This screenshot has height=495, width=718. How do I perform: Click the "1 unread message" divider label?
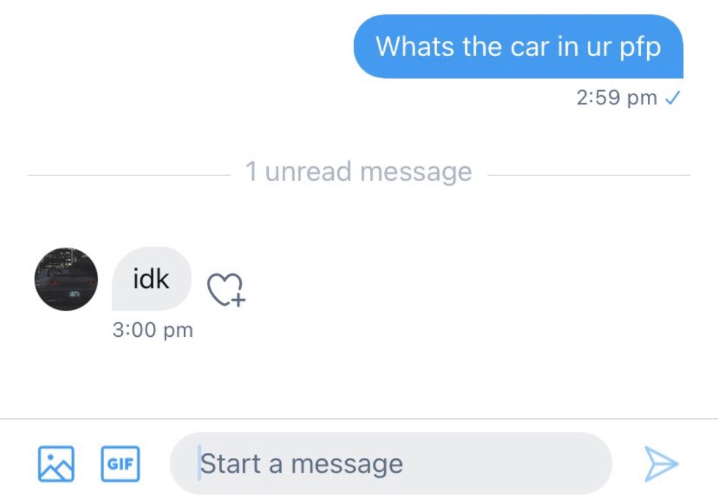(359, 172)
